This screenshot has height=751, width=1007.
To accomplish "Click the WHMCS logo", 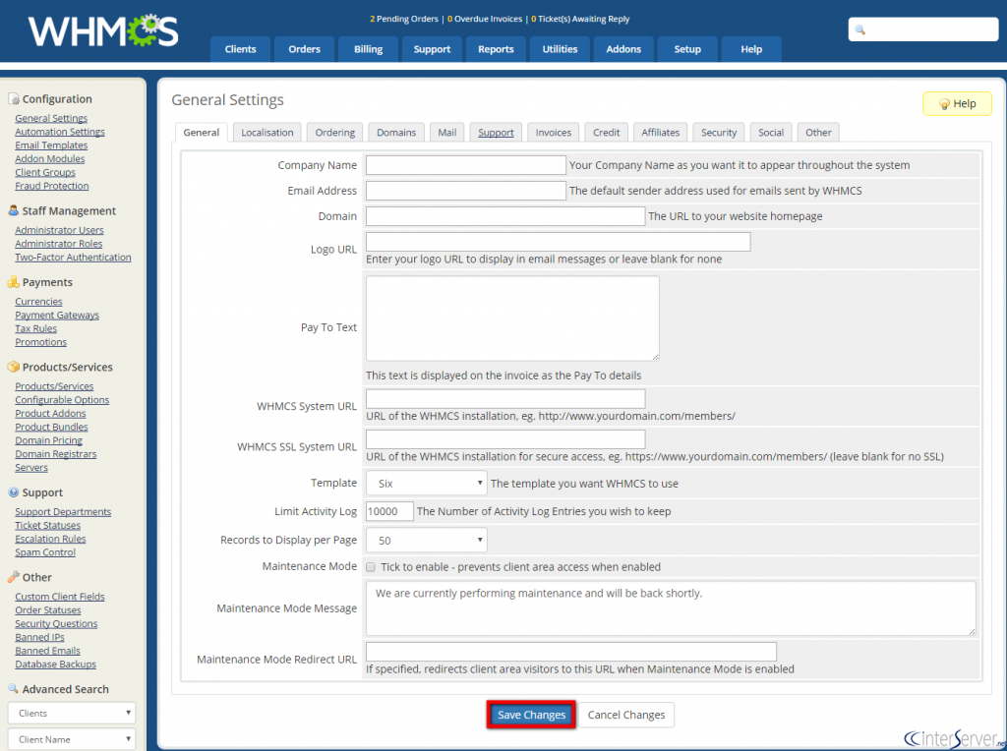I will 103,30.
